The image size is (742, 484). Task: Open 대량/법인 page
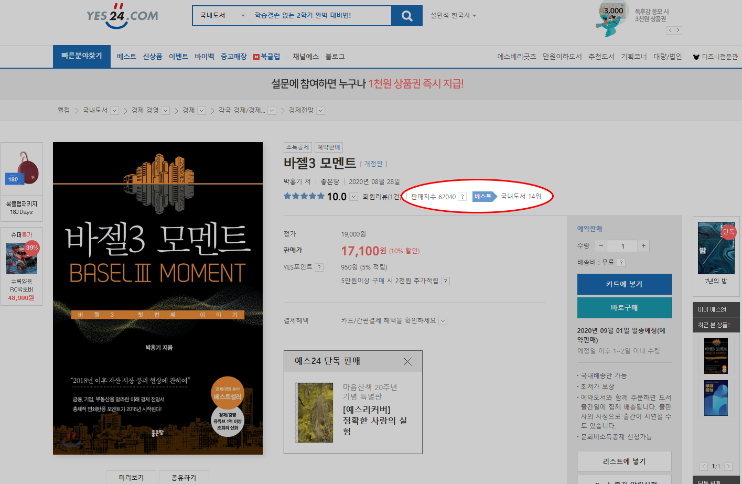(668, 57)
